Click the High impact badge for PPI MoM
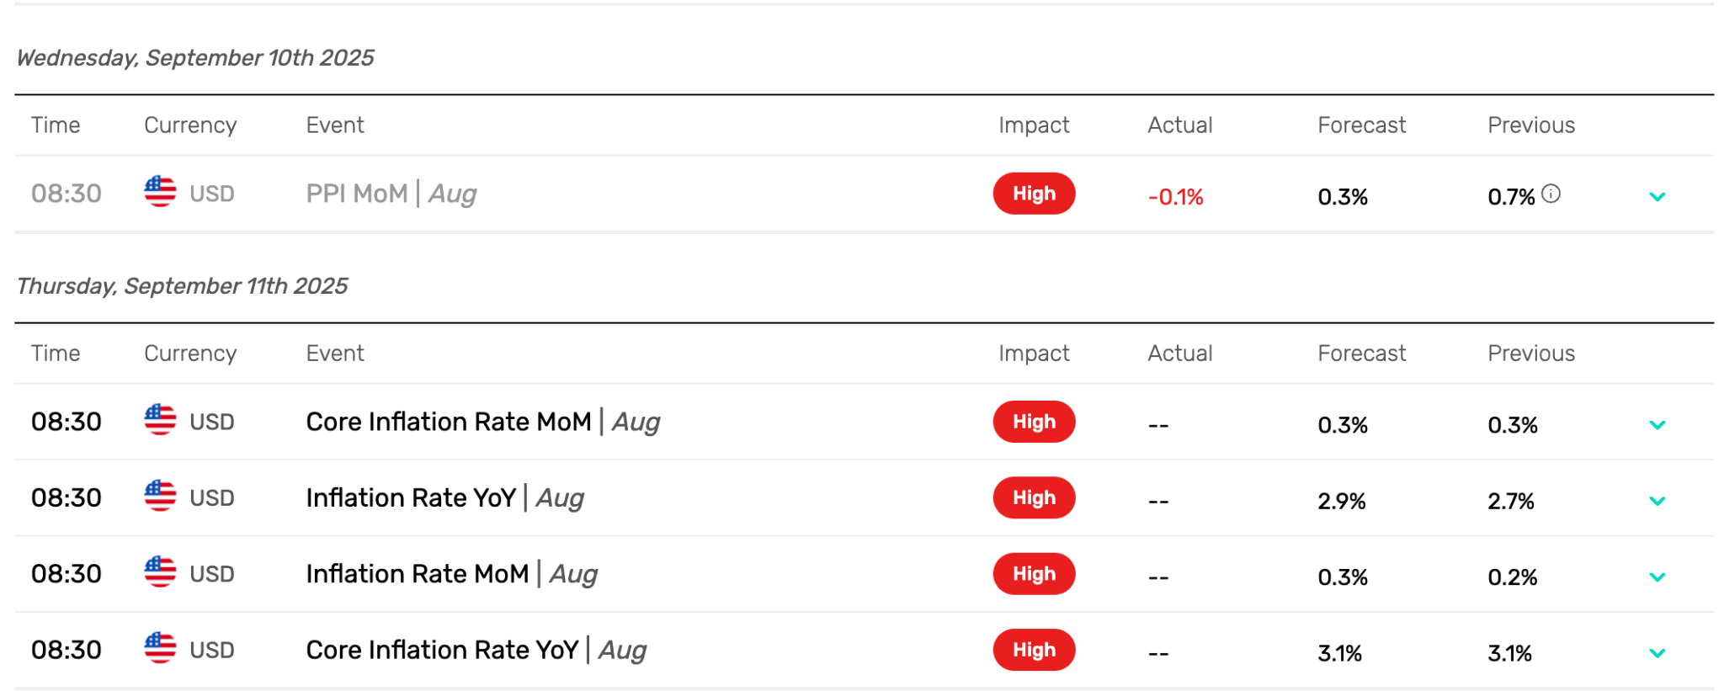Image resolution: width=1724 pixels, height=691 pixels. tap(1034, 194)
